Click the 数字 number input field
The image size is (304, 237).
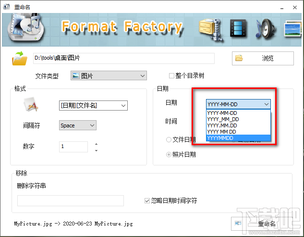click(73, 147)
